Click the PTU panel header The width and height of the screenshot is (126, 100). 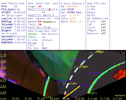point(96,3)
